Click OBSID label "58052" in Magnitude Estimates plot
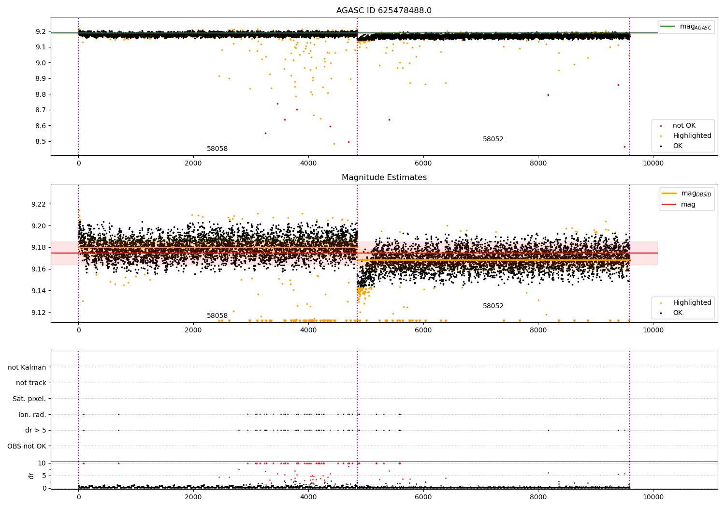This screenshot has height=508, width=725. pos(493,306)
